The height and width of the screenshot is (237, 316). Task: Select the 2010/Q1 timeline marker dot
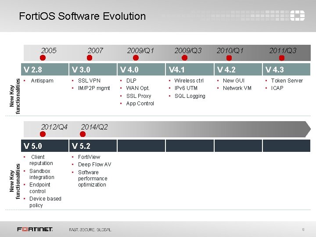229,58
